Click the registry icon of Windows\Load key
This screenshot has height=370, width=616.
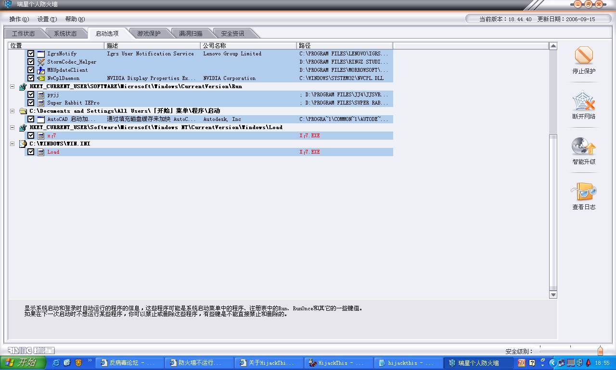23,128
